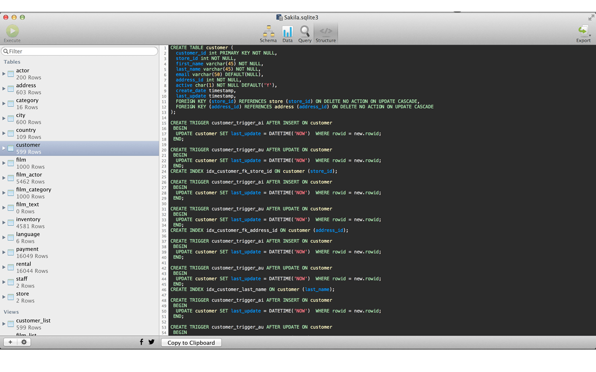Click the 16049 Rows label under payment
Viewport: 596px width, 372px height.
[x=32, y=256]
